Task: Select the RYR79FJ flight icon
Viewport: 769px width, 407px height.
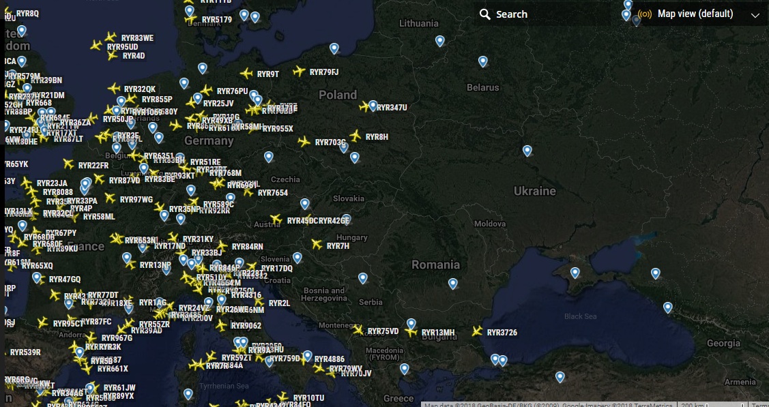Action: pos(299,72)
